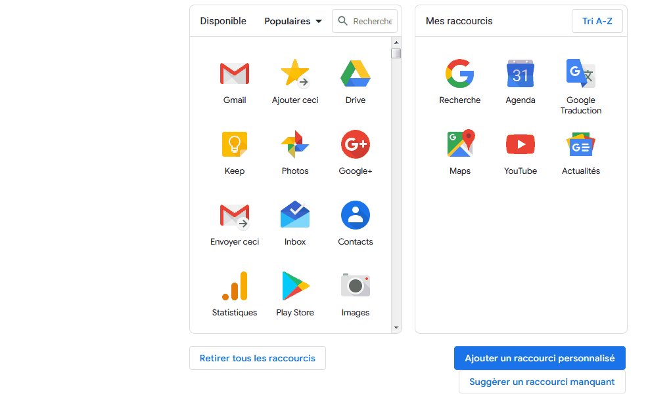The width and height of the screenshot is (648, 400).
Task: Click the Envoyer ceci mail icon
Action: (x=235, y=216)
